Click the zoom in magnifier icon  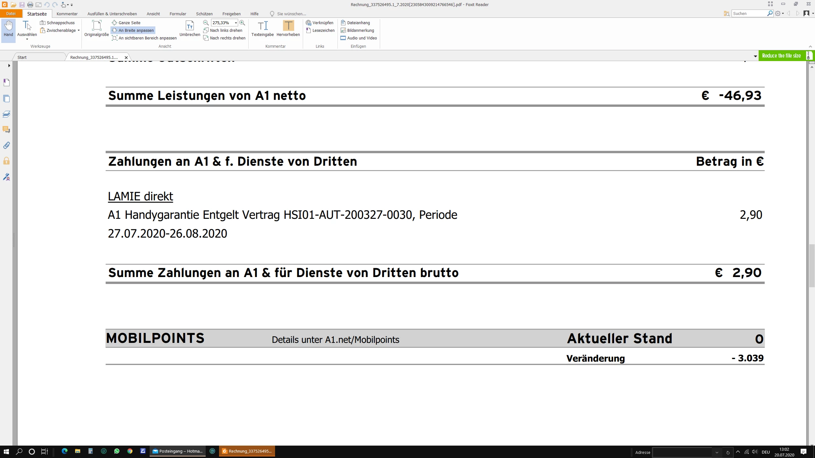242,23
